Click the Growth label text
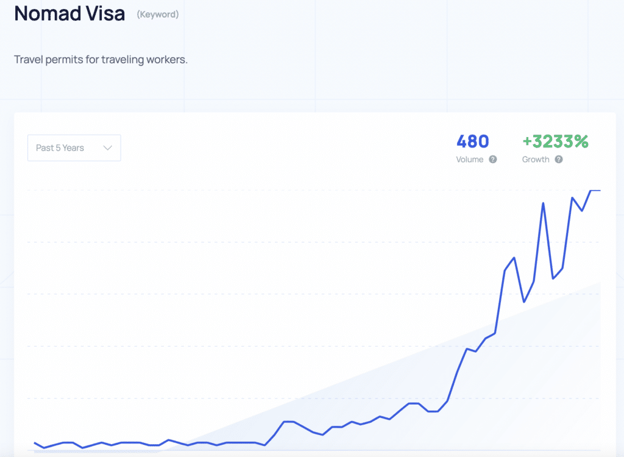The width and height of the screenshot is (624, 457). pyautogui.click(x=536, y=160)
